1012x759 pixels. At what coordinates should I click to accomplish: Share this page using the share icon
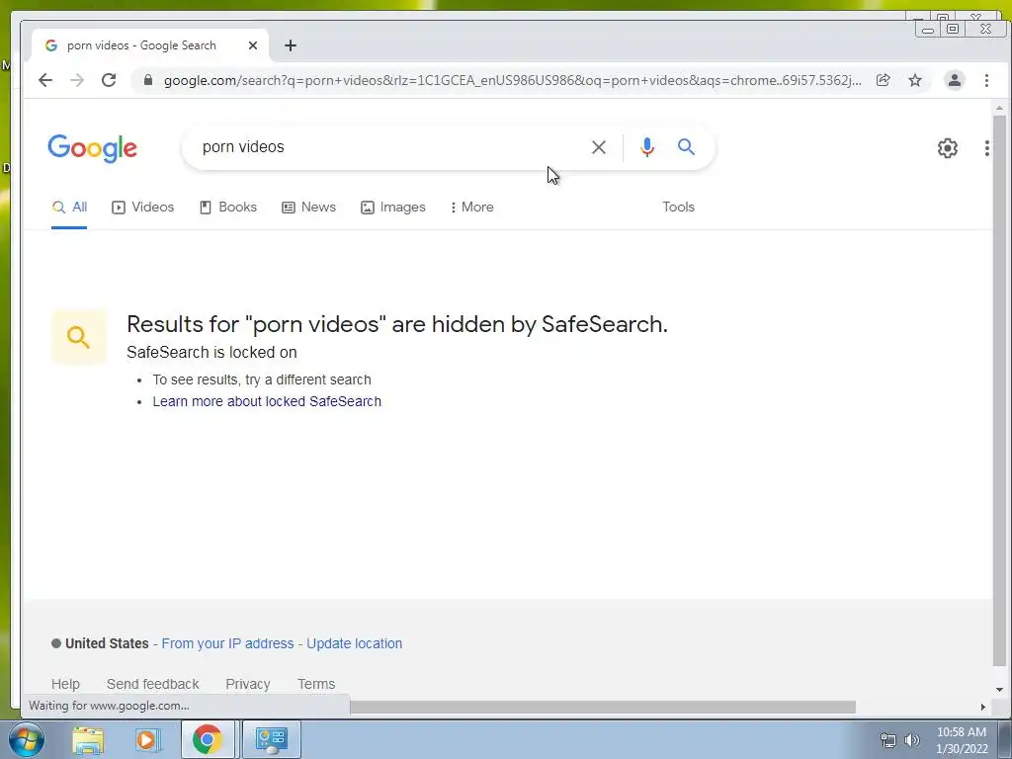[x=883, y=80]
